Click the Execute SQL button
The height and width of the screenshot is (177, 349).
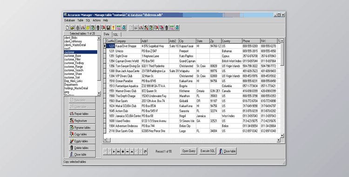pyautogui.click(x=208, y=151)
